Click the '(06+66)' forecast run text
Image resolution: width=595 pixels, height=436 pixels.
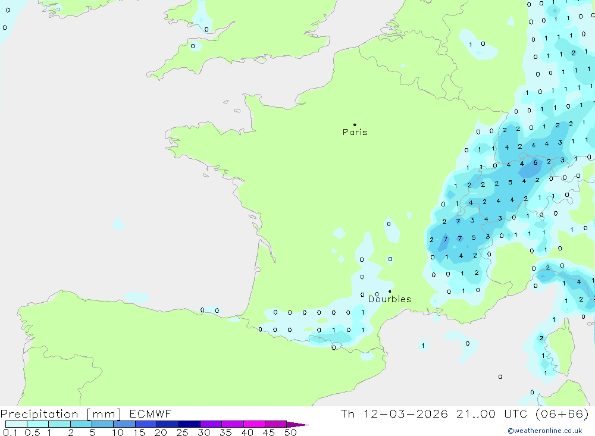[562, 413]
